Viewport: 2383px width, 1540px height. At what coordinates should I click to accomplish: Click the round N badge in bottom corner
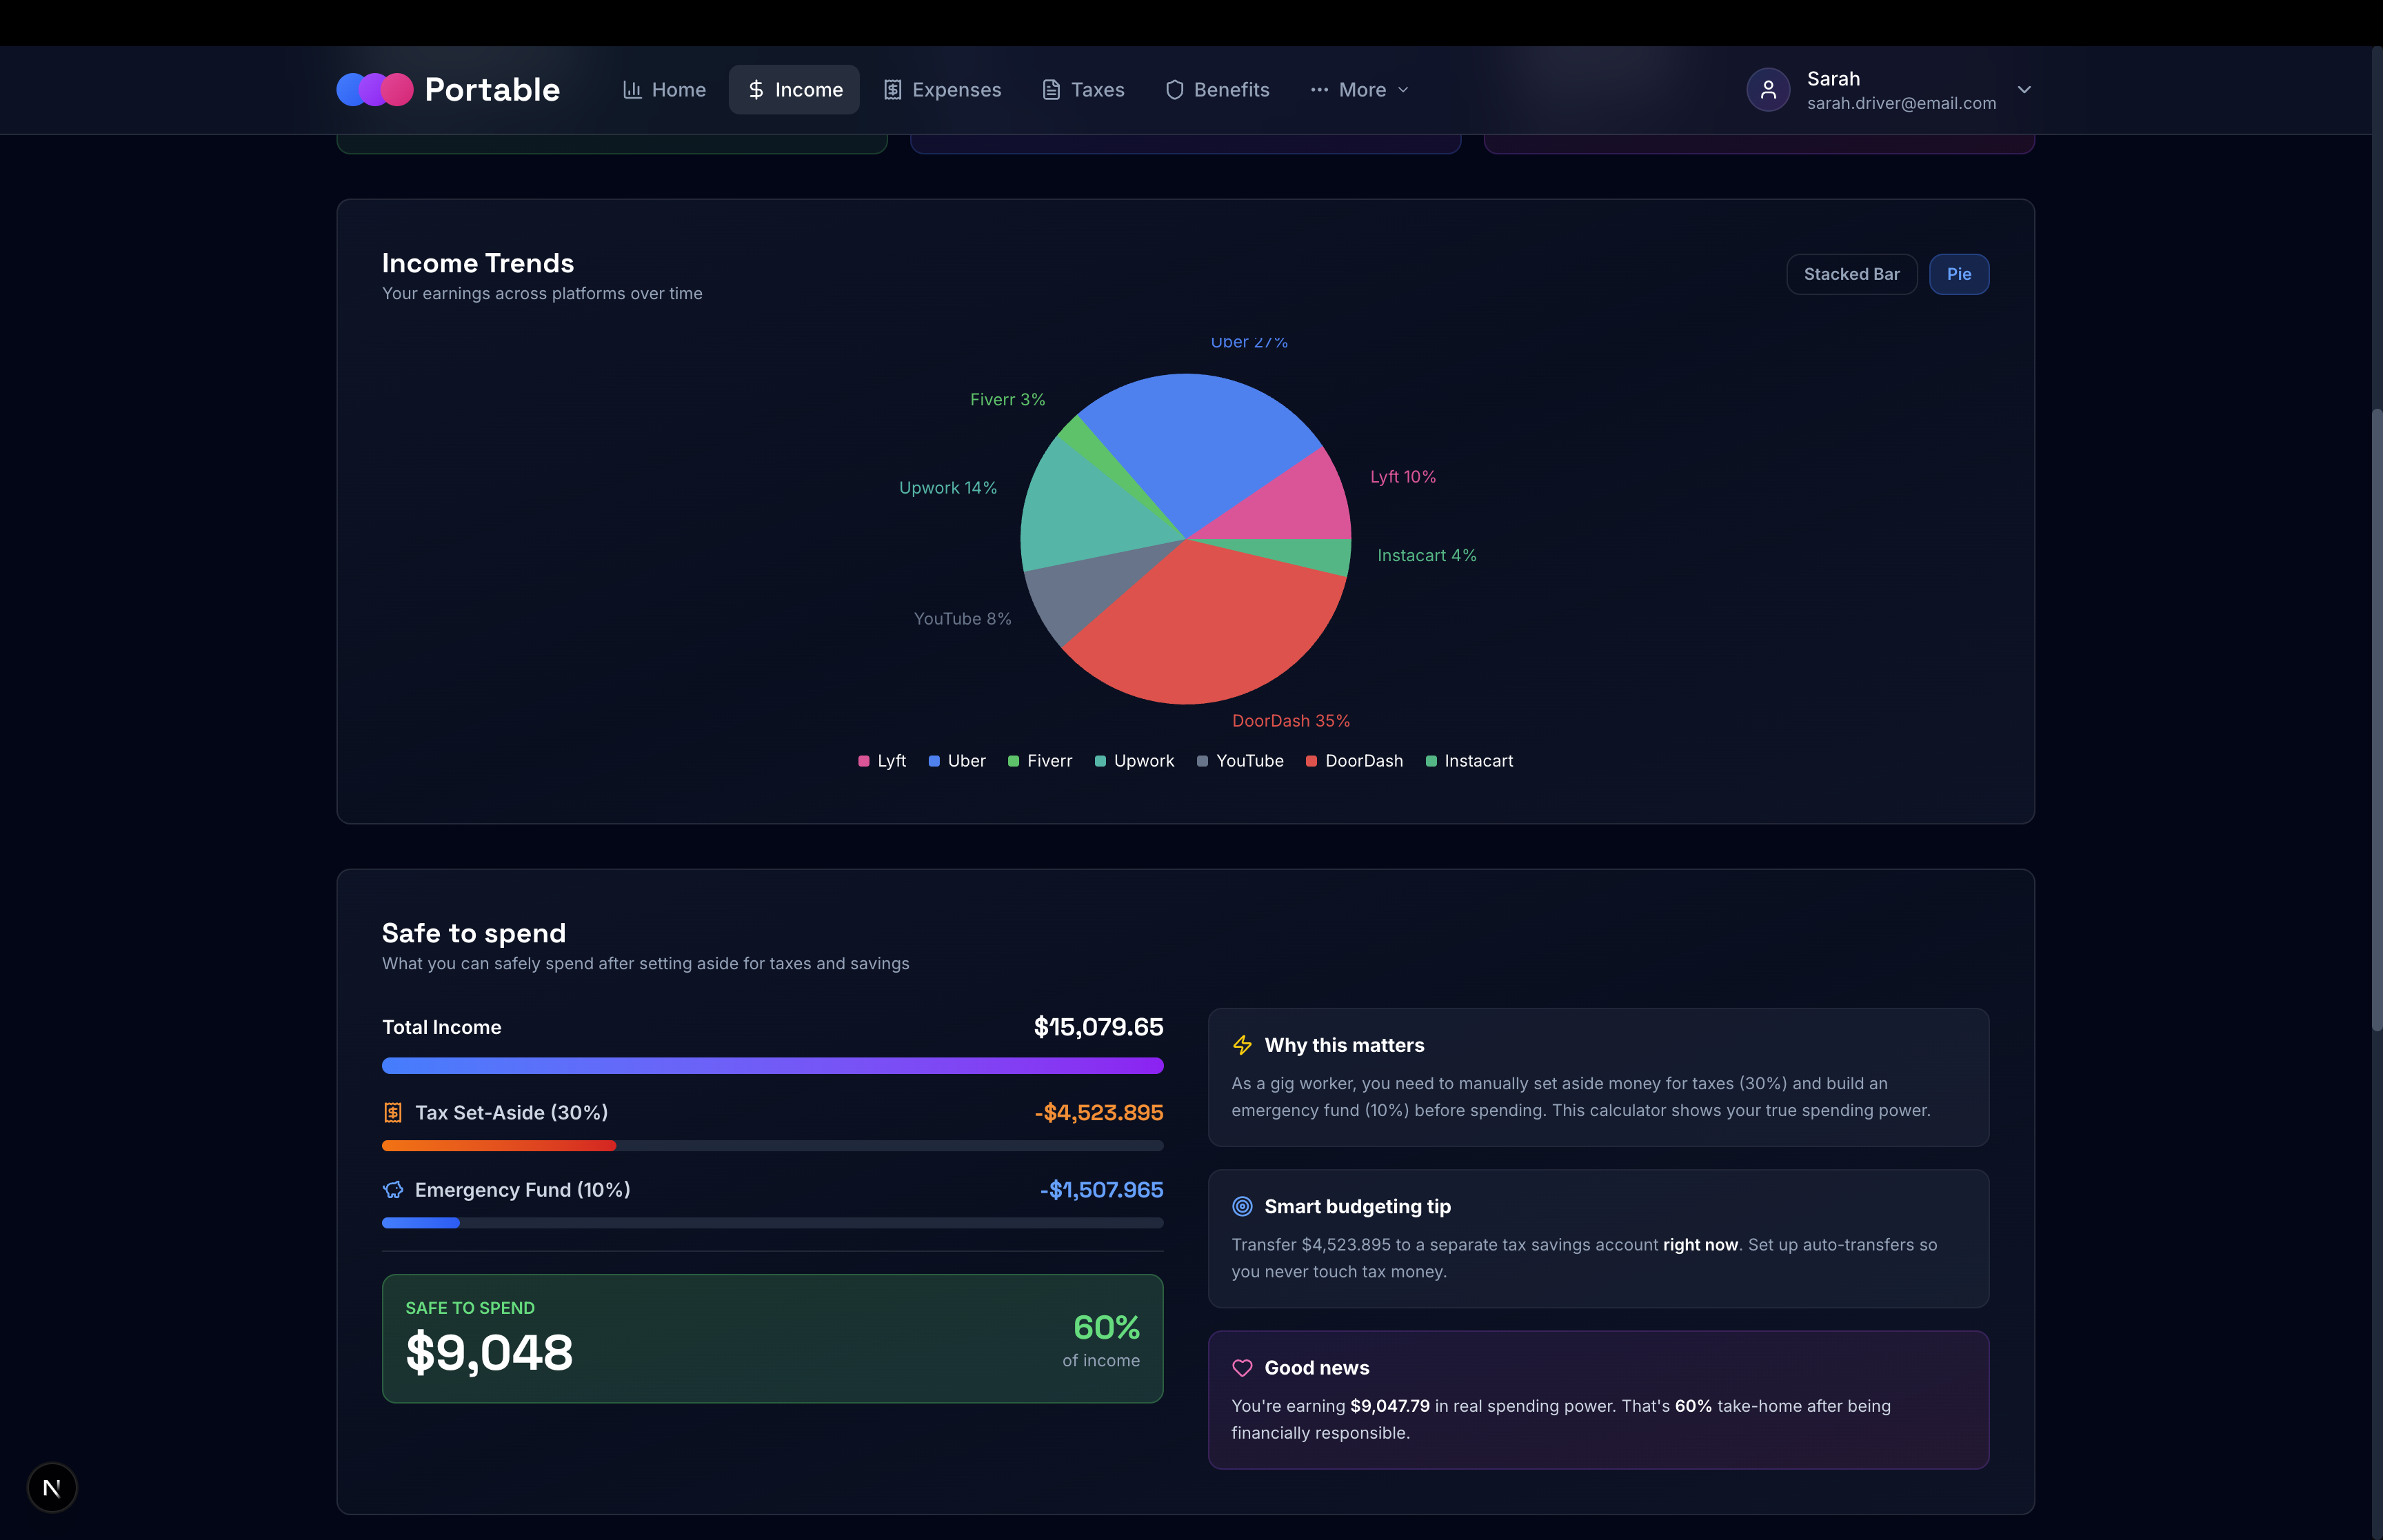click(x=52, y=1488)
